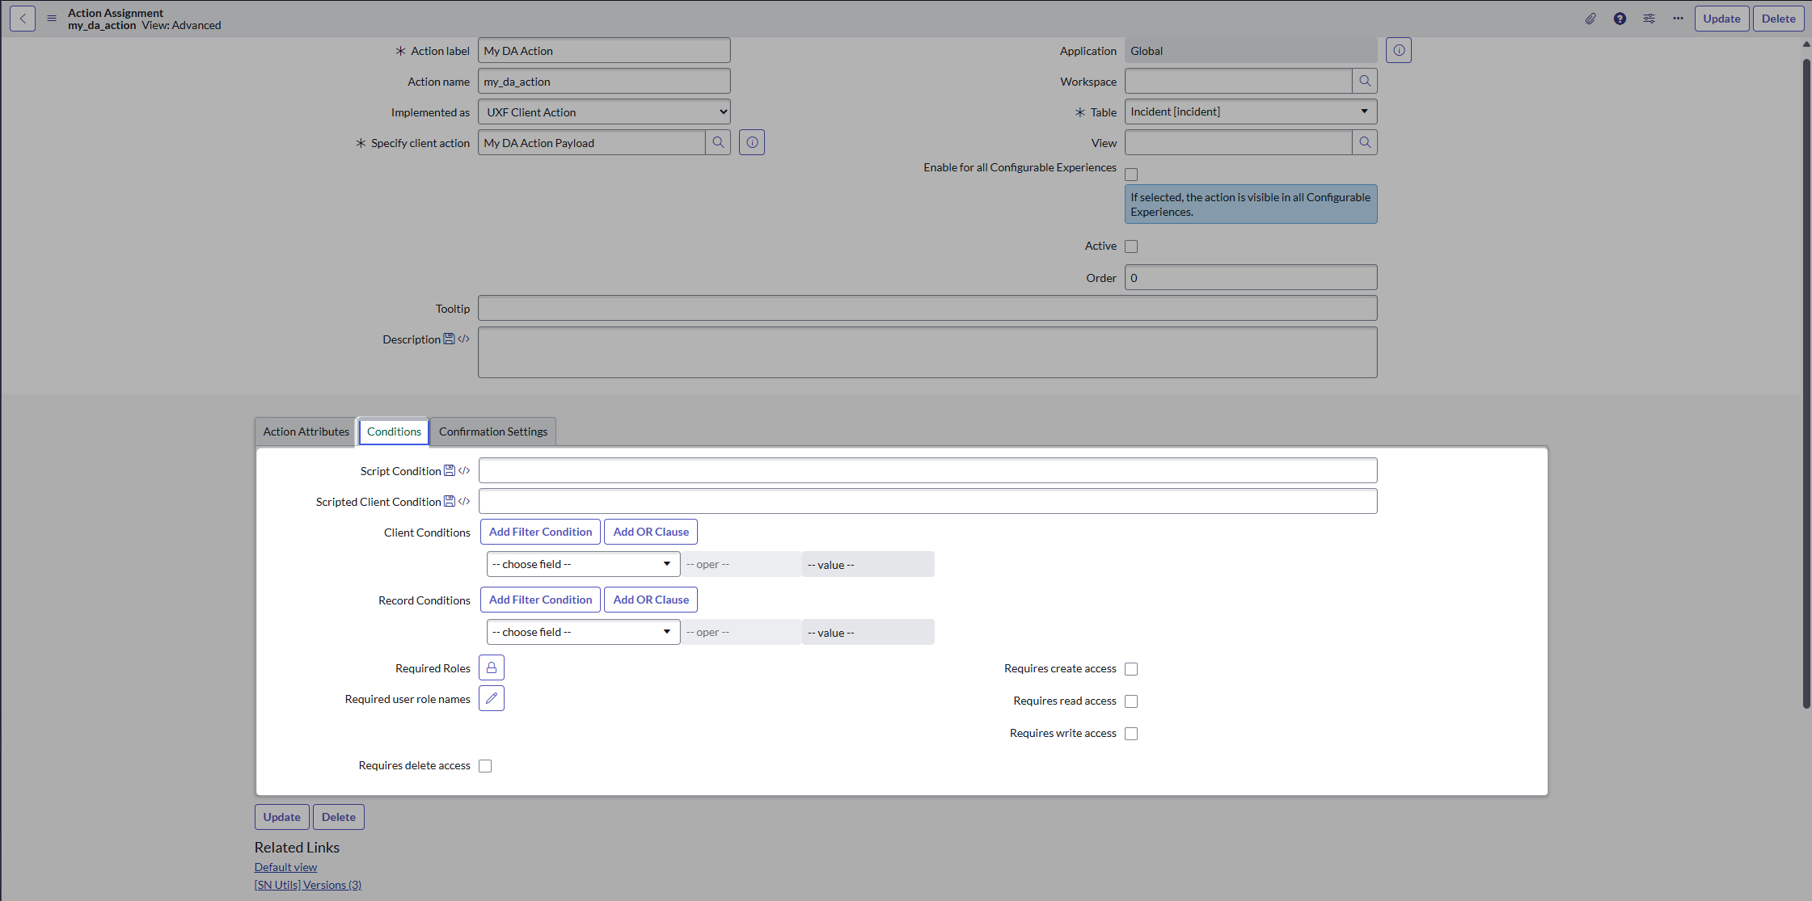Viewport: 1812px width, 901px height.
Task: Open the Confirmation Settings tab
Action: 492,432
